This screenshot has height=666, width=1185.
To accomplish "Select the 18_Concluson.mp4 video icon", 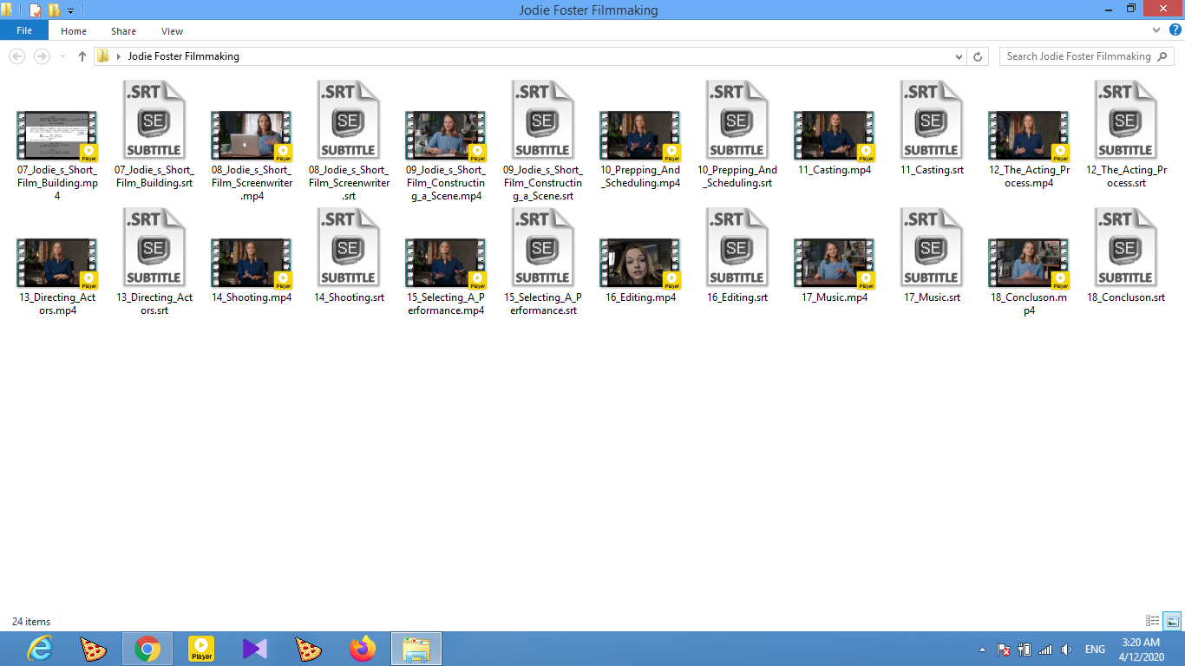I will [x=1029, y=264].
